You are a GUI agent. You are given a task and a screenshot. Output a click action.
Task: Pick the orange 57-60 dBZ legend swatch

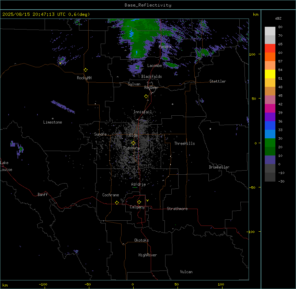[x=270, y=57]
